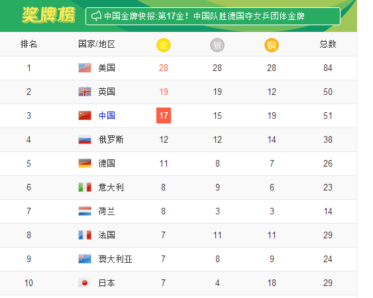The height and width of the screenshot is (298, 373).
Task: Click the gold medal column icon
Action: (x=164, y=44)
